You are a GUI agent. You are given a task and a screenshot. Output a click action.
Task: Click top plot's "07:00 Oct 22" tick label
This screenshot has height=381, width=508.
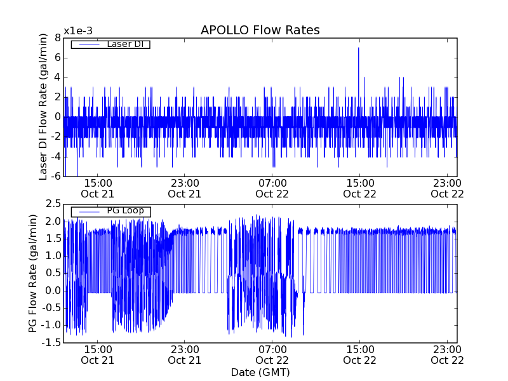pyautogui.click(x=272, y=188)
